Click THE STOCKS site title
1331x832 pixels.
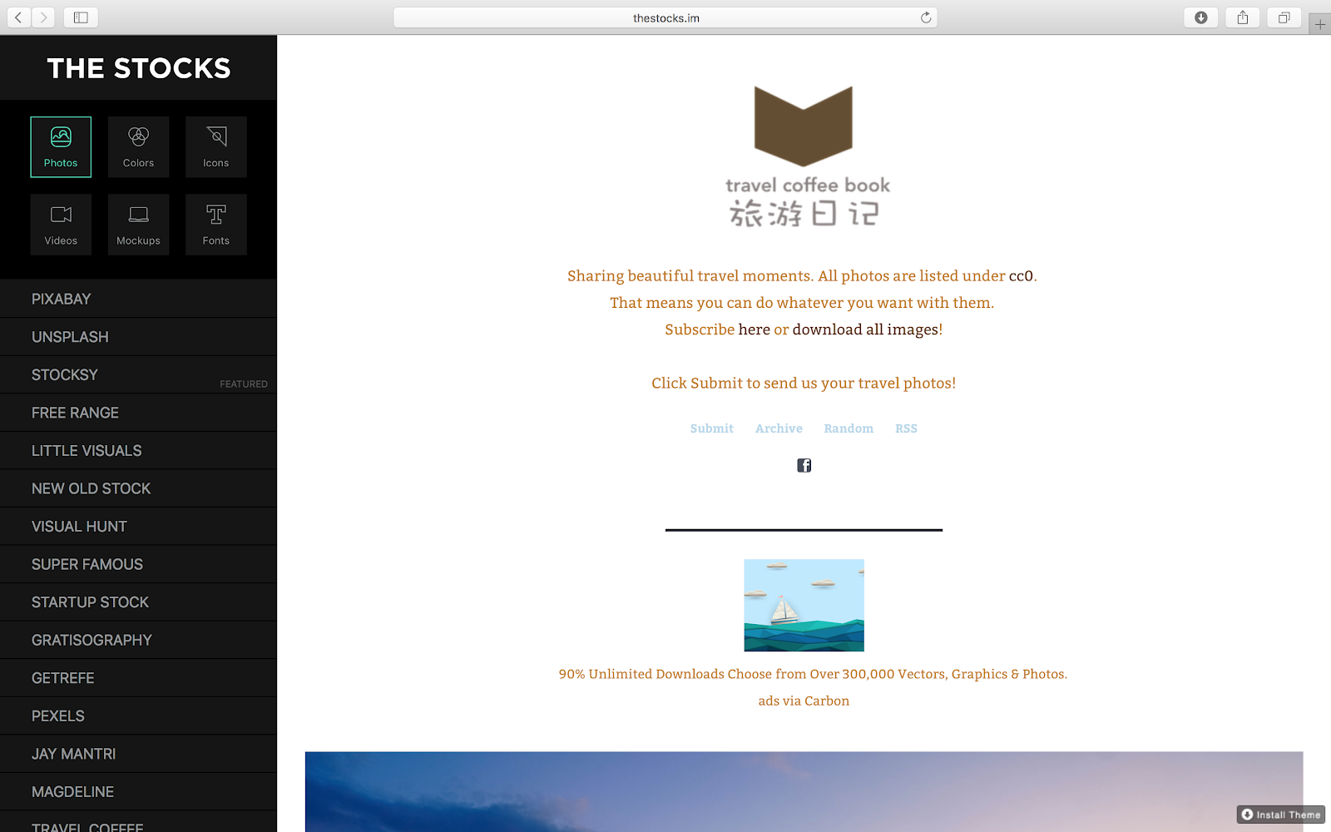pos(139,68)
